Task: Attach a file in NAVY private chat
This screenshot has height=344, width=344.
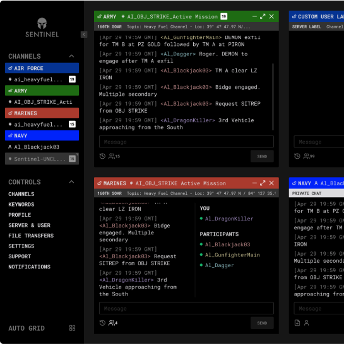Action: point(297,323)
